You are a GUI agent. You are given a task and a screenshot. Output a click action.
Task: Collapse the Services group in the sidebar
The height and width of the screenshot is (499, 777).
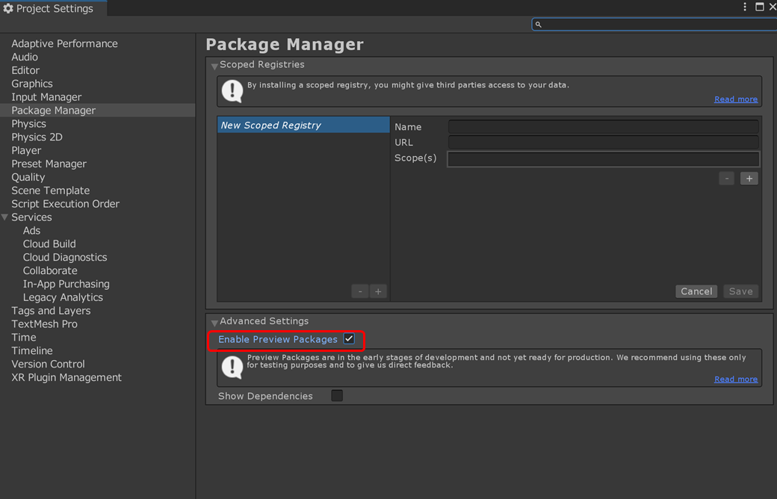[6, 217]
